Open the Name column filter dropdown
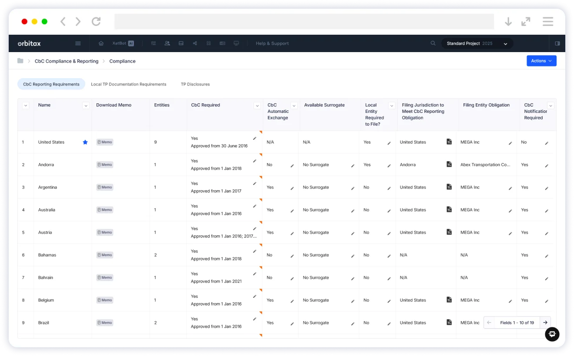Screen dimensions: 574x356 click(x=86, y=105)
